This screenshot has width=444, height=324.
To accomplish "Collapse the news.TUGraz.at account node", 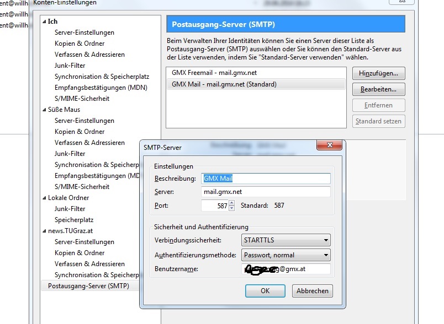I will [44, 231].
